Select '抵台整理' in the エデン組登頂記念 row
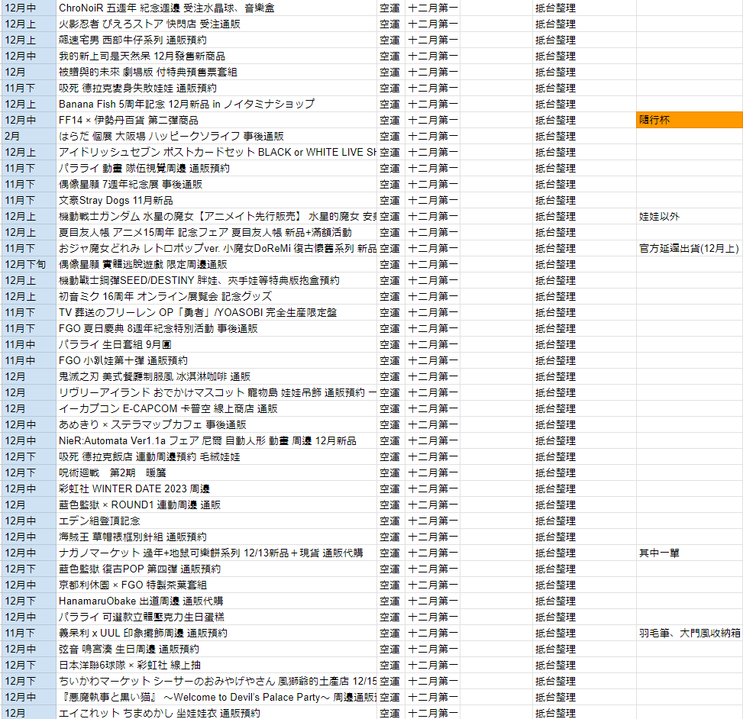 [584, 521]
